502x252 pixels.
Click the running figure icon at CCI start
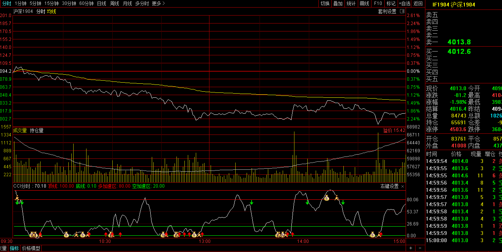[17, 197]
